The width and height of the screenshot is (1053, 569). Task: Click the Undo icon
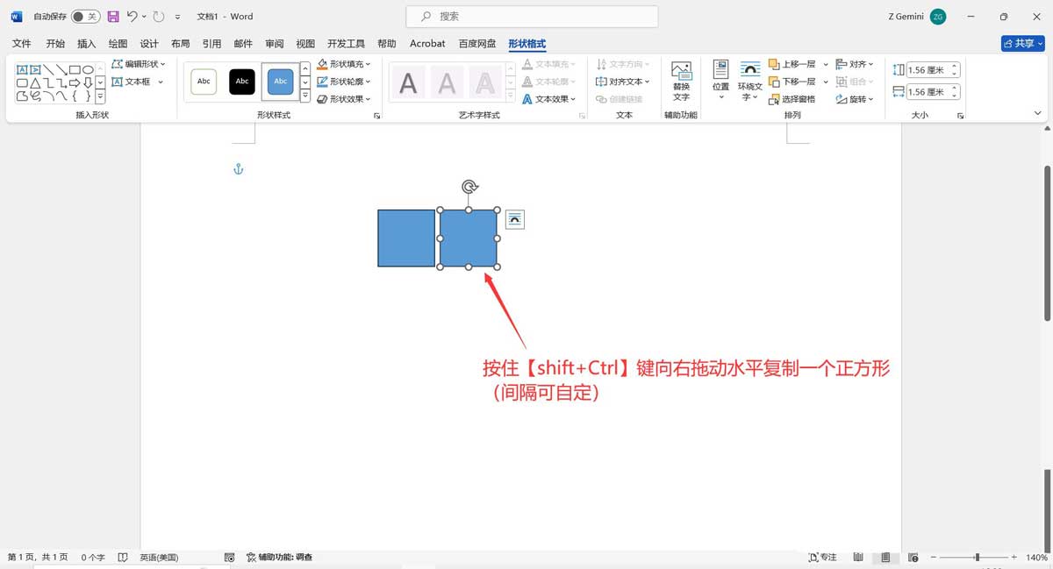pos(130,16)
